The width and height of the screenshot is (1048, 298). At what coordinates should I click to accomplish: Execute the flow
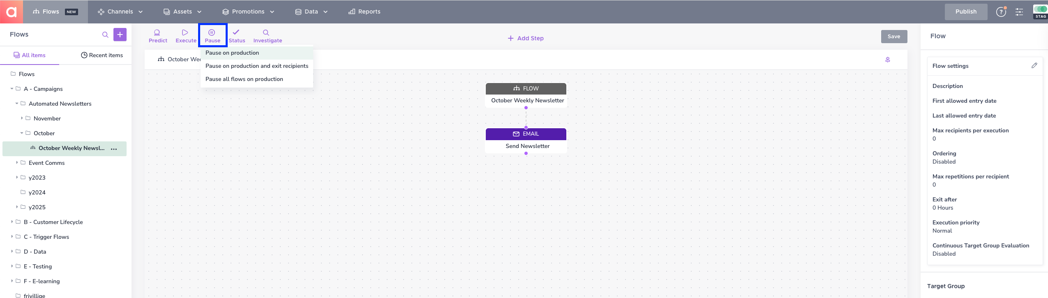[x=186, y=36]
